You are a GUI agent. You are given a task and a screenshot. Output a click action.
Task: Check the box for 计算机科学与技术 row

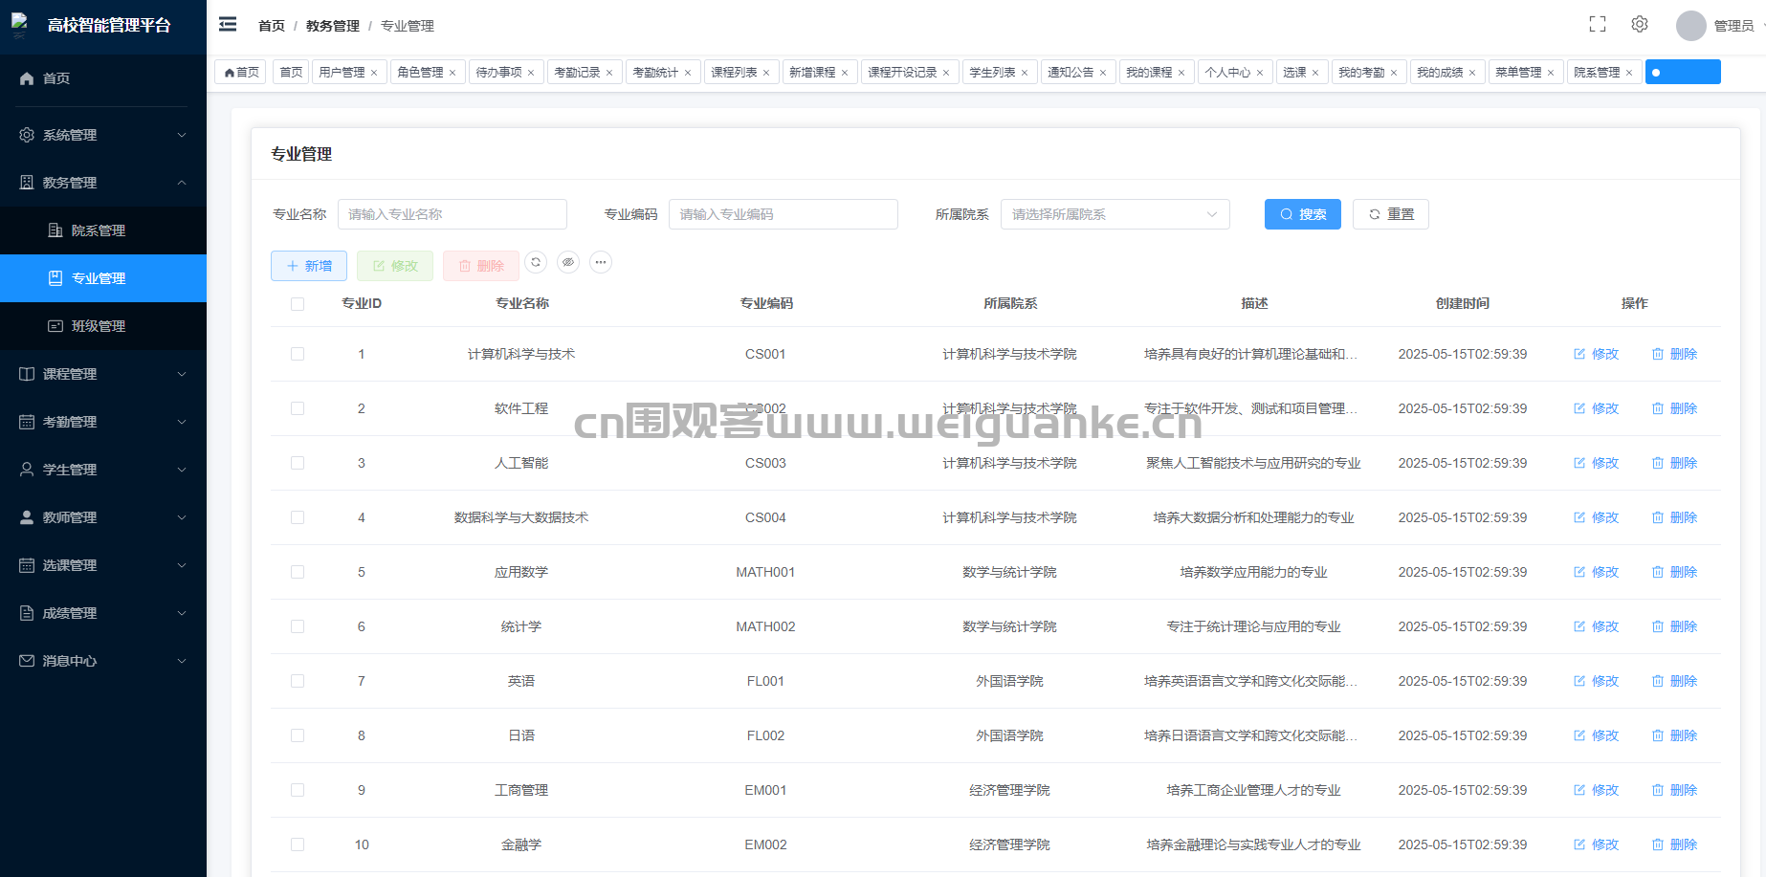pos(298,354)
